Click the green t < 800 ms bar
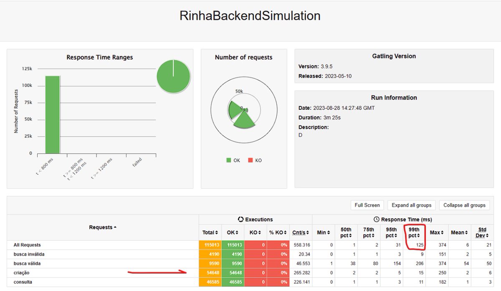501x291 pixels. [x=52, y=115]
